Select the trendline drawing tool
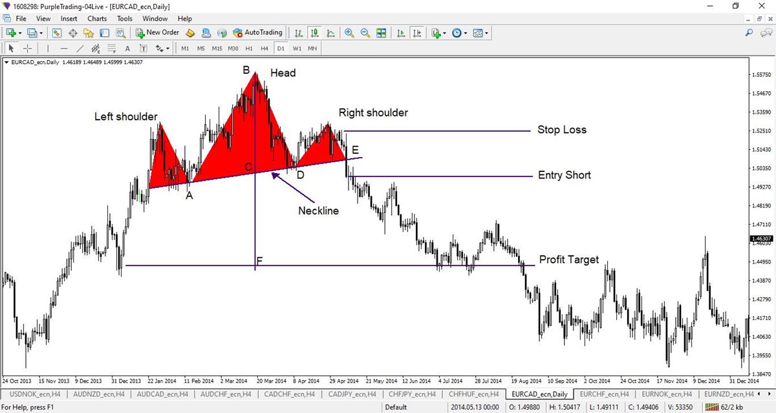776x413 pixels. (80, 48)
